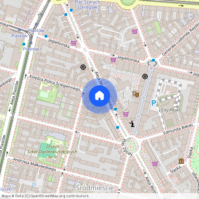Click the shop cart beneath the theatre masks
Viewport: 199px width, 199px height.
(x=126, y=114)
